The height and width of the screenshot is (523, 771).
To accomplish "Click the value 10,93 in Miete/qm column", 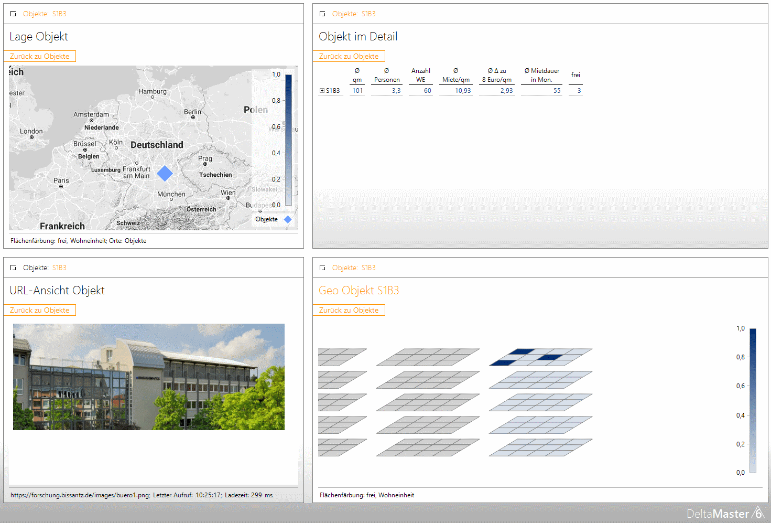I will [x=463, y=91].
